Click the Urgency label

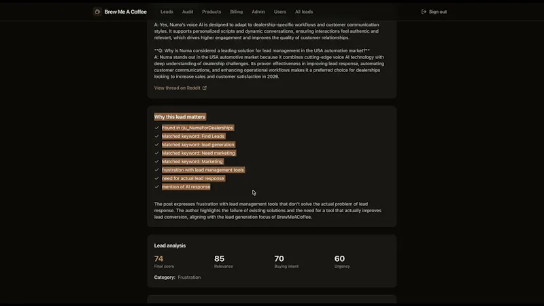point(342,267)
